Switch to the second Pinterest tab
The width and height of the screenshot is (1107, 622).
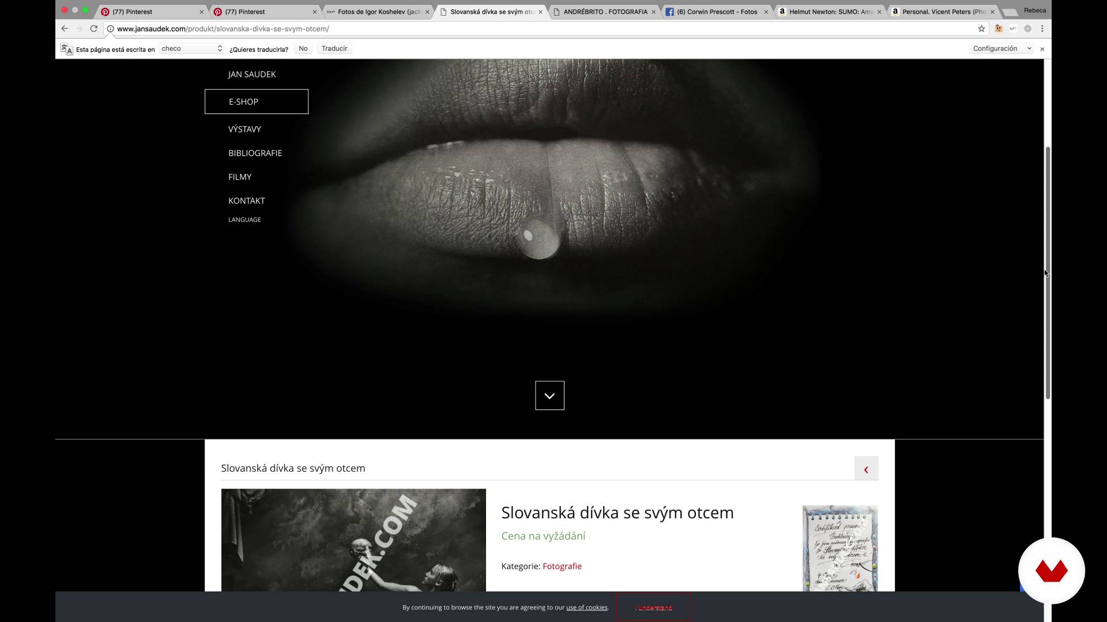(x=263, y=12)
